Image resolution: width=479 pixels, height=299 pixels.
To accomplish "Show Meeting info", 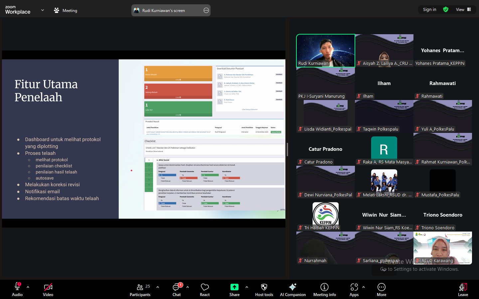I will (324, 290).
